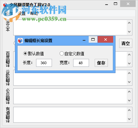Minimize the 编辑框长宽设置 dialog
This screenshot has width=138, height=128.
pos(84,40)
